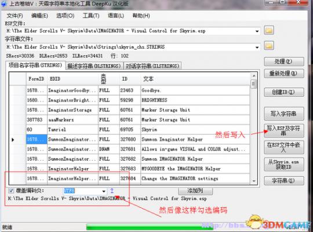The width and height of the screenshot is (313, 232).
Task: Sort by the 文本 column header
Action: 195,79
